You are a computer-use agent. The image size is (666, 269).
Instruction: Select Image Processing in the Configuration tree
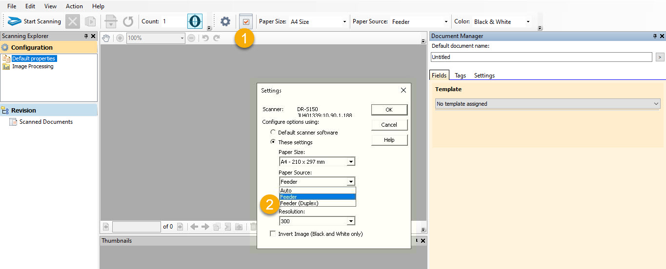coord(33,67)
